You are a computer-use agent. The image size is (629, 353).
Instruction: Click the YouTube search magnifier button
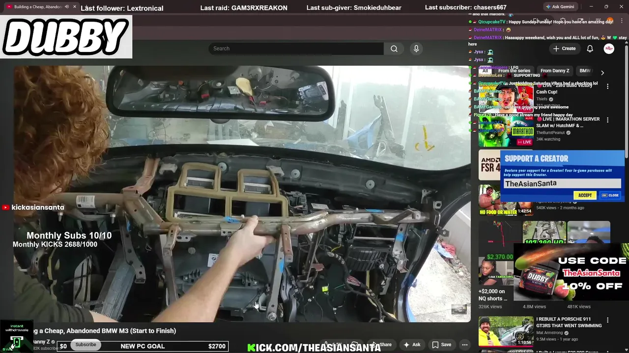394,49
